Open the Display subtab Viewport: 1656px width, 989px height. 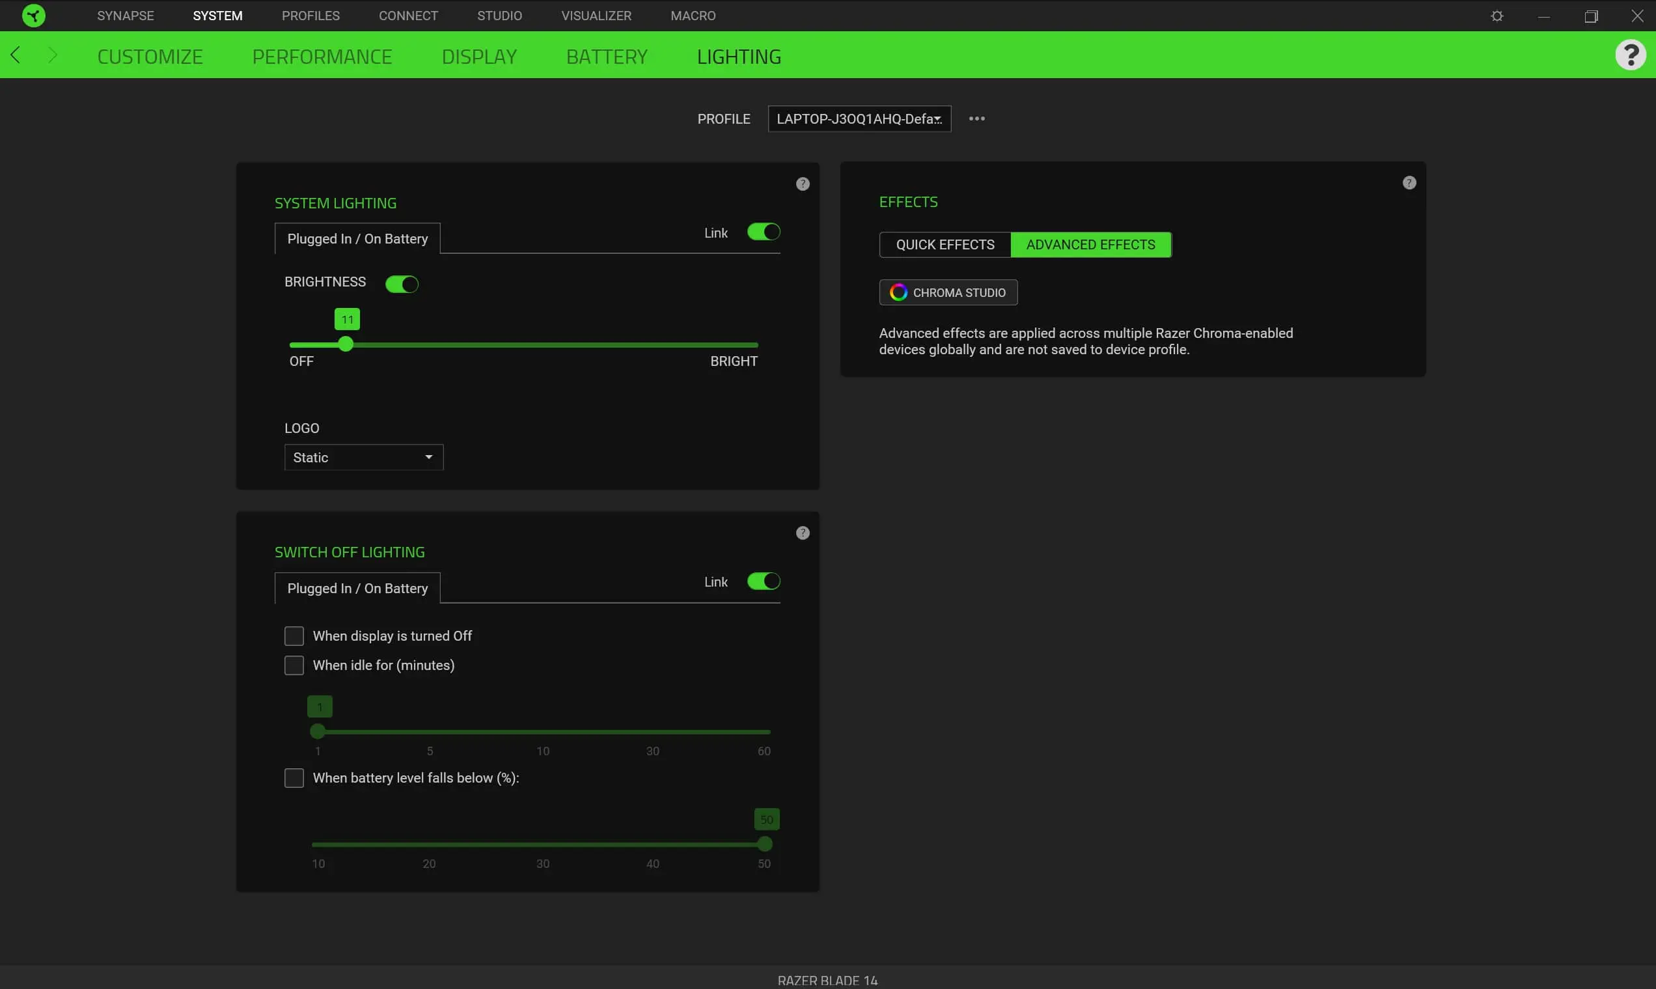[479, 57]
